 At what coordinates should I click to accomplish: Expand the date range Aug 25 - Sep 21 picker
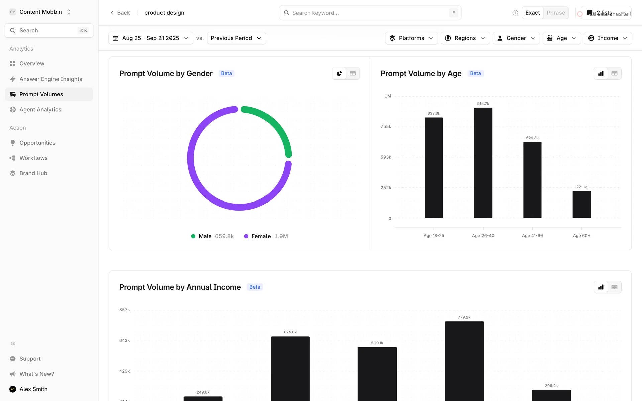click(150, 38)
